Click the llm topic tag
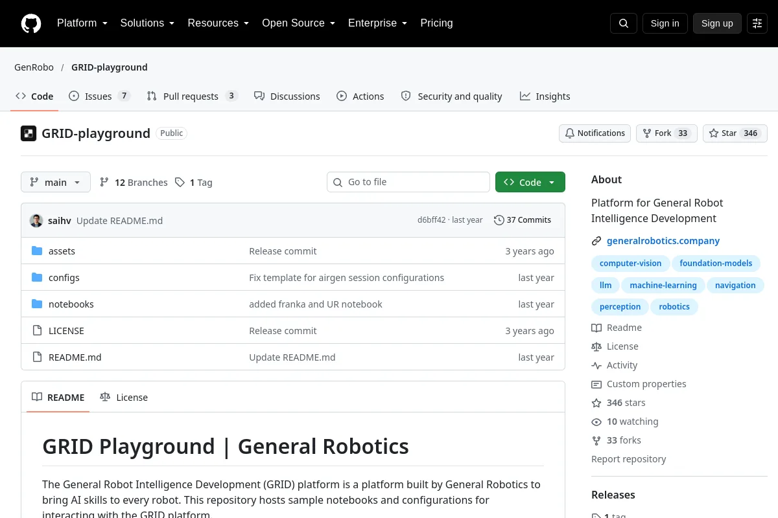This screenshot has height=518, width=778. click(x=606, y=286)
